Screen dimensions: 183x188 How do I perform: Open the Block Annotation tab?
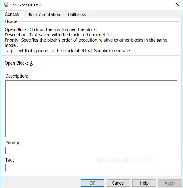[x=44, y=14]
